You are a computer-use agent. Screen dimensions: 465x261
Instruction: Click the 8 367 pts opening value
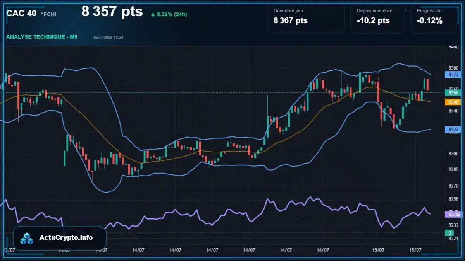pos(291,21)
